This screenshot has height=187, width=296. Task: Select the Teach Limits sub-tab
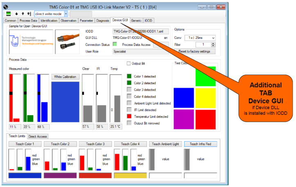17,136
